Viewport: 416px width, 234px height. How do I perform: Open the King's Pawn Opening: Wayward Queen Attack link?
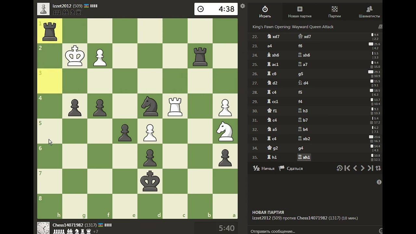[293, 27]
